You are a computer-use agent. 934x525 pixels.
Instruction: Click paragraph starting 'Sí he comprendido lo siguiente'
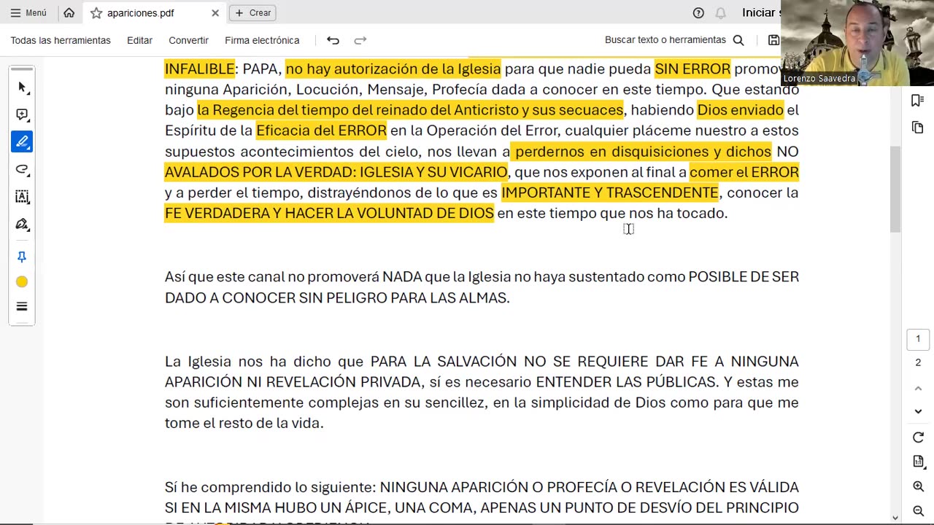click(x=482, y=501)
